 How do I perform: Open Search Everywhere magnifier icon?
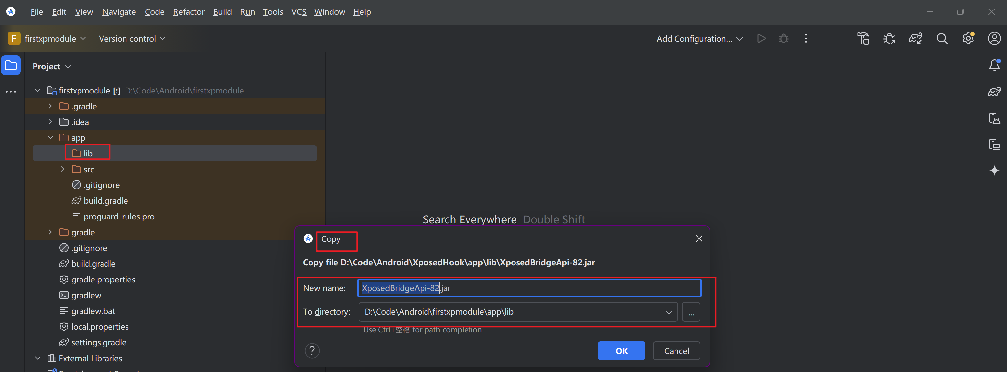tap(942, 39)
